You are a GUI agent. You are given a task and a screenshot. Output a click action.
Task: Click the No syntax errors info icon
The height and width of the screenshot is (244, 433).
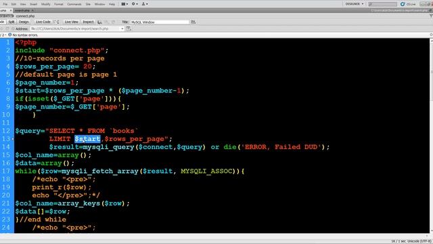pyautogui.click(x=10, y=35)
